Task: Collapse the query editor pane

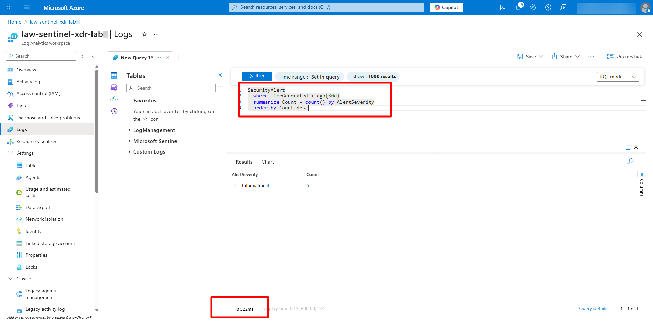Action: click(x=636, y=147)
